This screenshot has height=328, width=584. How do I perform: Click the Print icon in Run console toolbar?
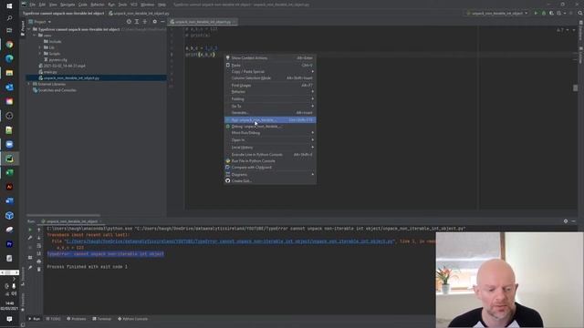pos(38,261)
